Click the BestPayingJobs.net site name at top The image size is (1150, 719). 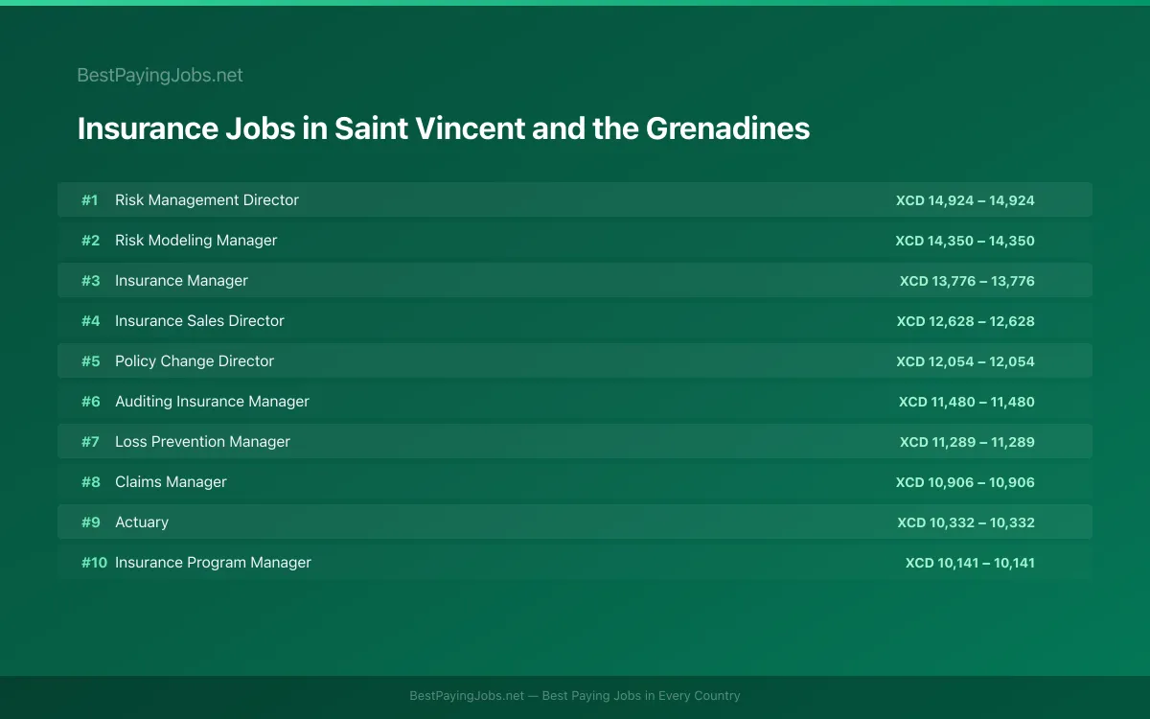[x=160, y=75]
